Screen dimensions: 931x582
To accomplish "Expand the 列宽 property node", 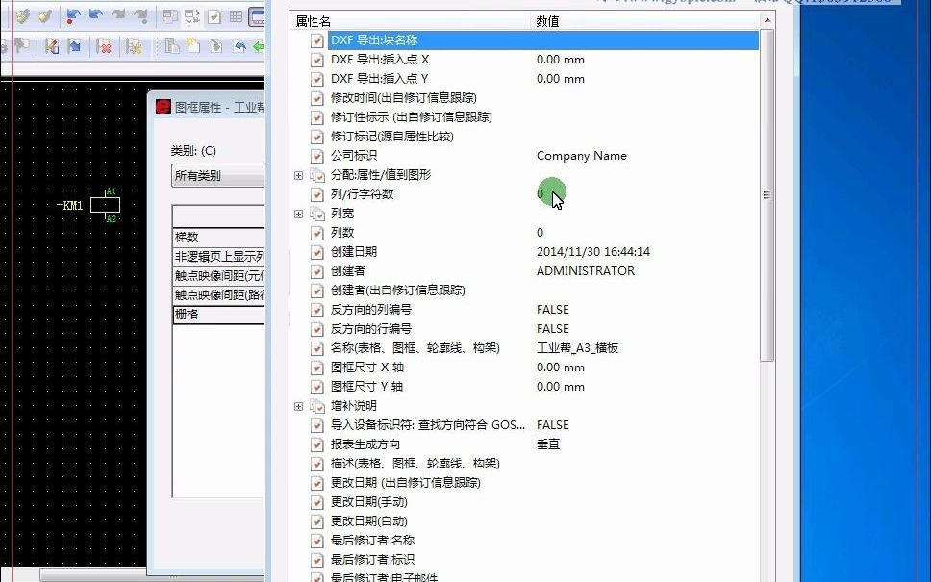I will point(298,213).
